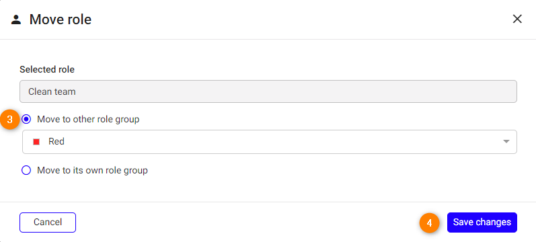This screenshot has width=536, height=242.
Task: Open the Red role group combo box
Action: click(270, 142)
